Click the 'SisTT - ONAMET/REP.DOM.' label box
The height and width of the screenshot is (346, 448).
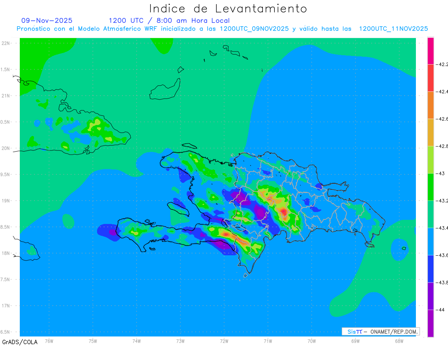coord(380,331)
